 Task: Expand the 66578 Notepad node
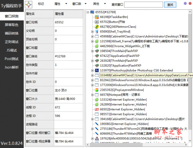pyautogui.click(x=92, y=95)
